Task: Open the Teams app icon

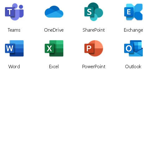Action: click(14, 12)
